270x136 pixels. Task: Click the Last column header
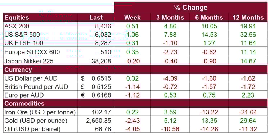[x=96, y=18]
